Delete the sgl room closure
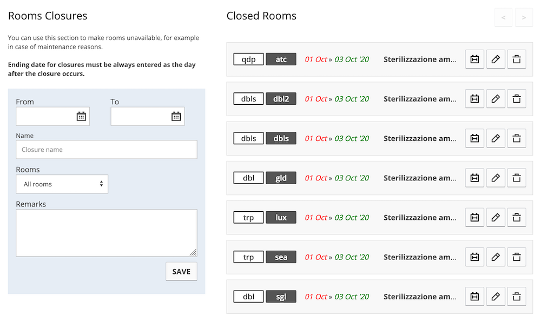 pyautogui.click(x=517, y=297)
